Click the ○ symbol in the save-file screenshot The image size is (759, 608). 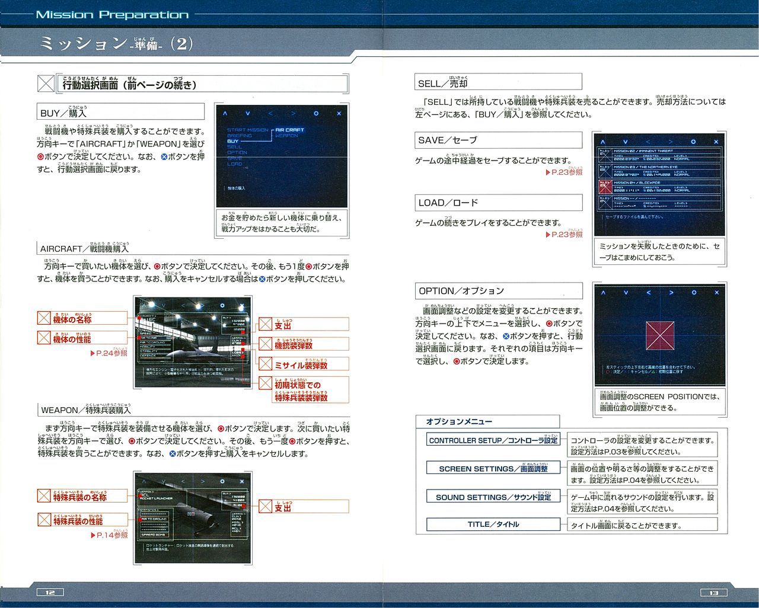693,142
